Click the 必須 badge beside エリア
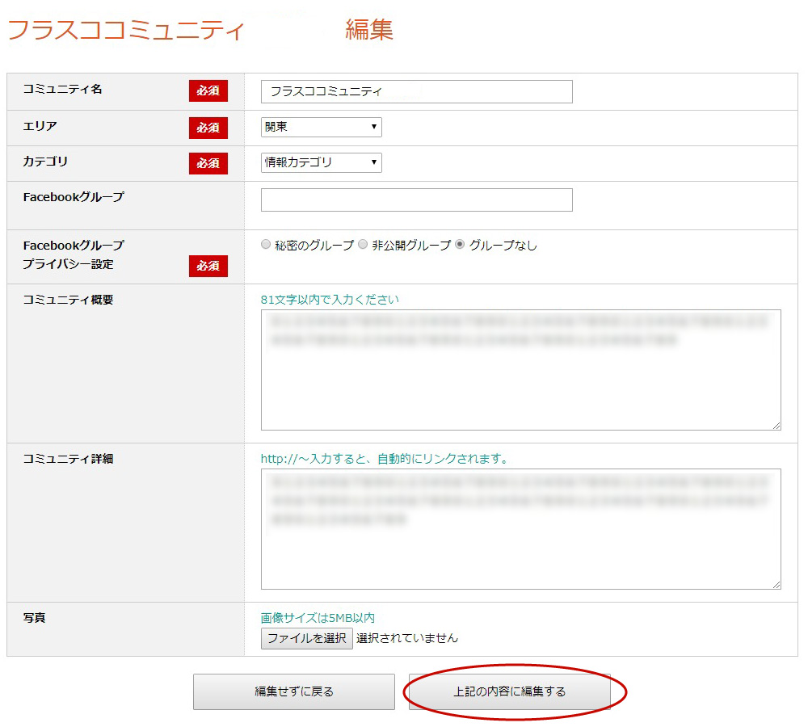Screen dimensions: 808x727 tap(208, 128)
